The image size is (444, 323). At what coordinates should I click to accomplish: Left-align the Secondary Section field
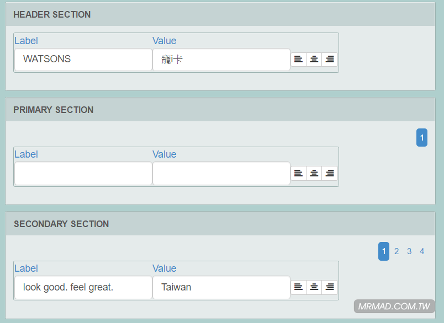(x=298, y=287)
